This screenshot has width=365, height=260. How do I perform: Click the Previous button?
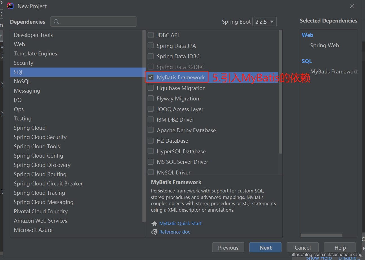tap(228, 248)
